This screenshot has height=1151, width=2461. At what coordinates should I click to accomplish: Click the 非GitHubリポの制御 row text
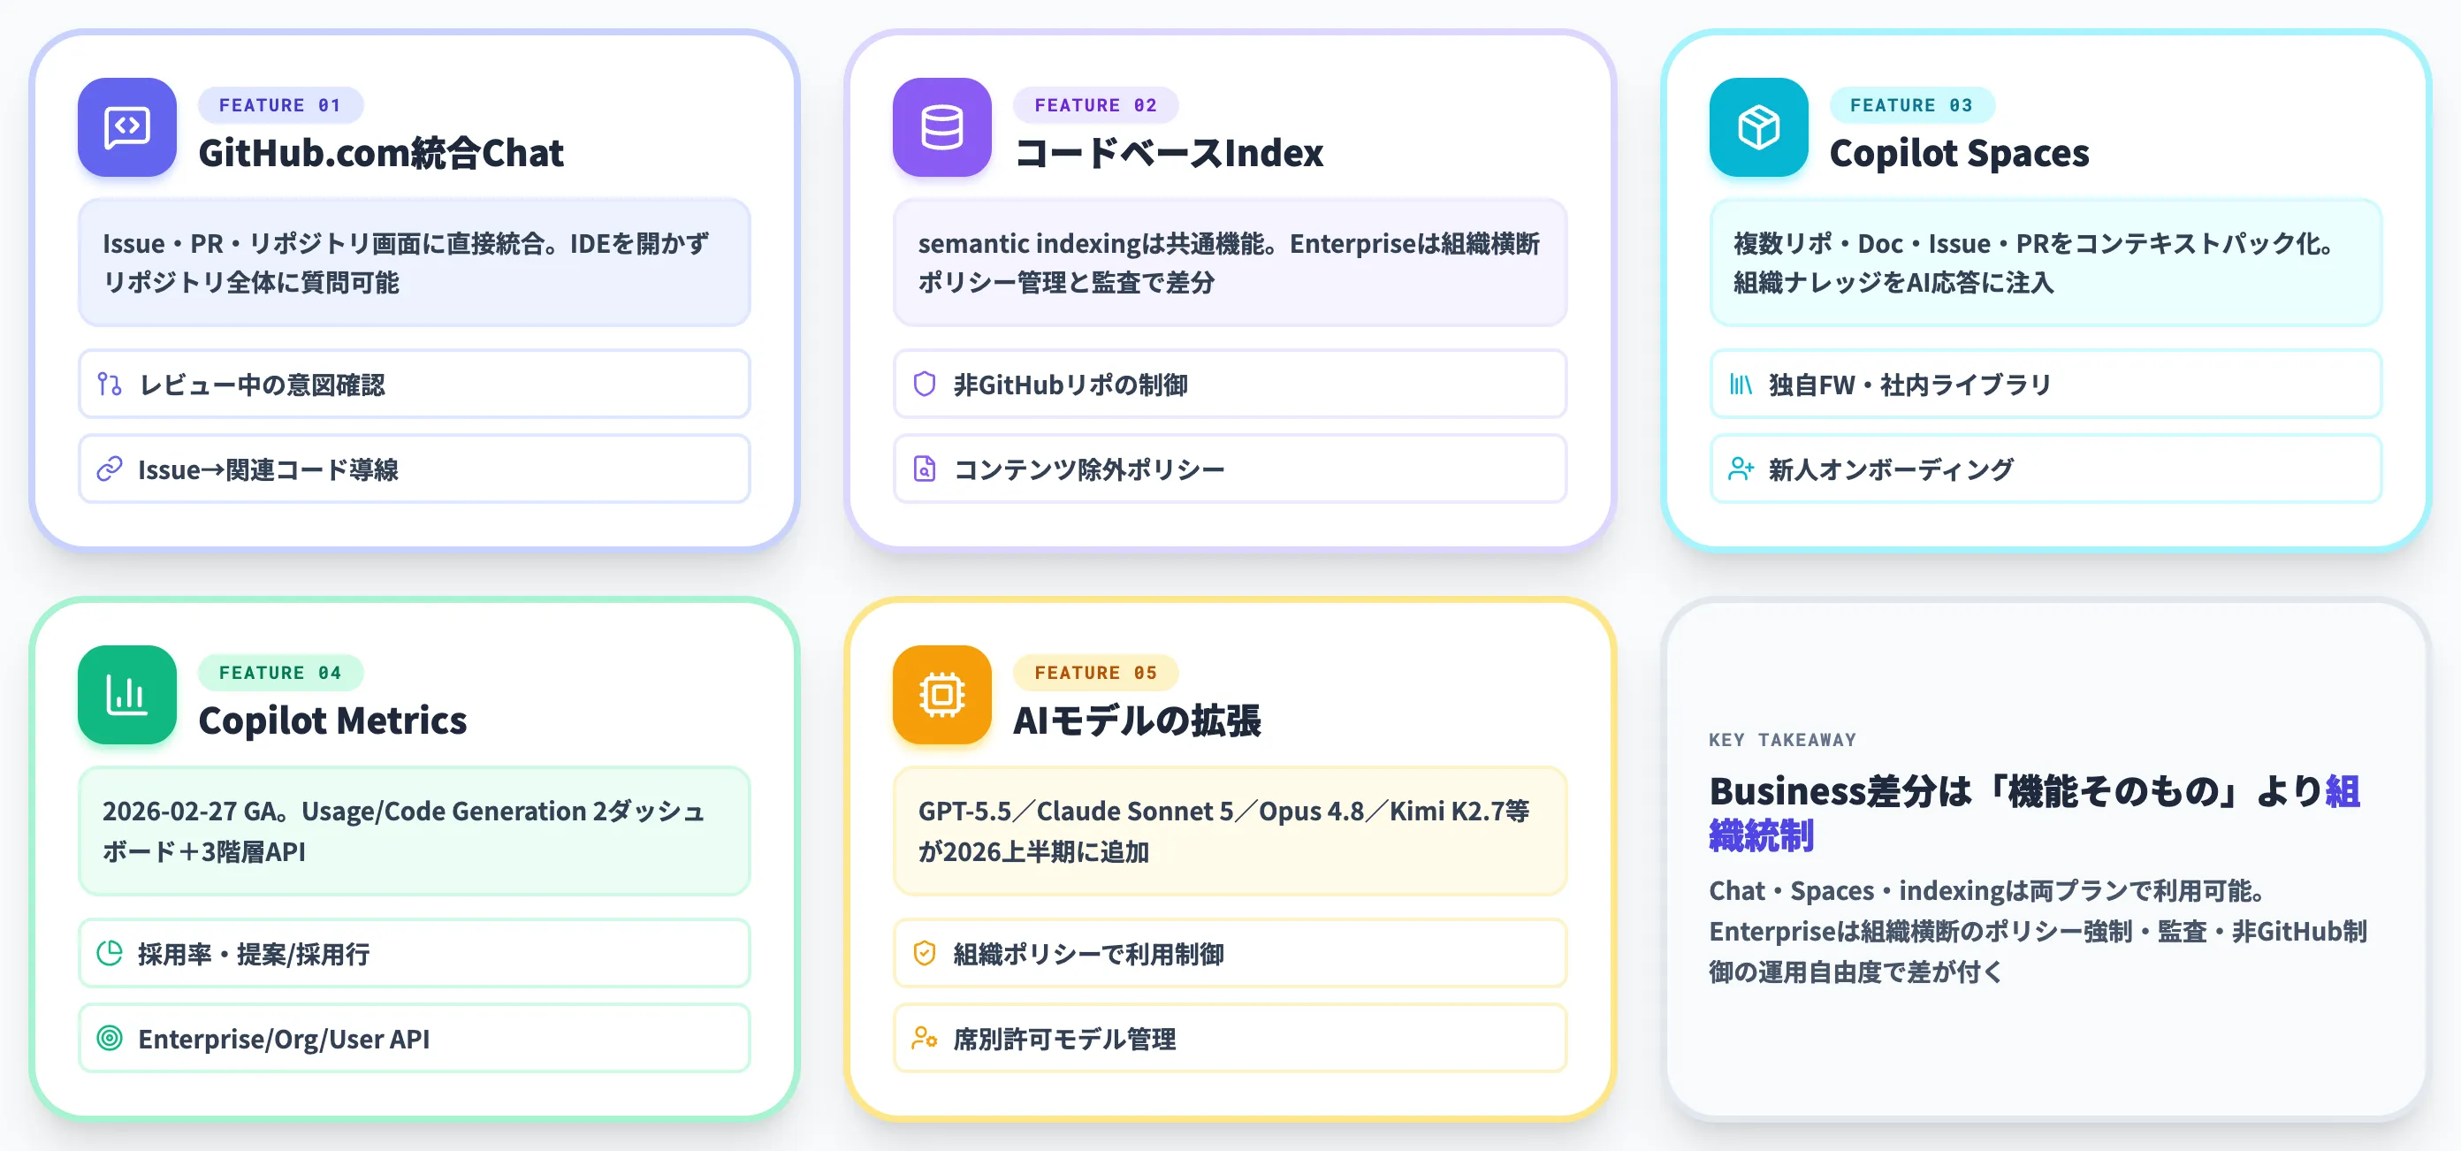(1071, 384)
